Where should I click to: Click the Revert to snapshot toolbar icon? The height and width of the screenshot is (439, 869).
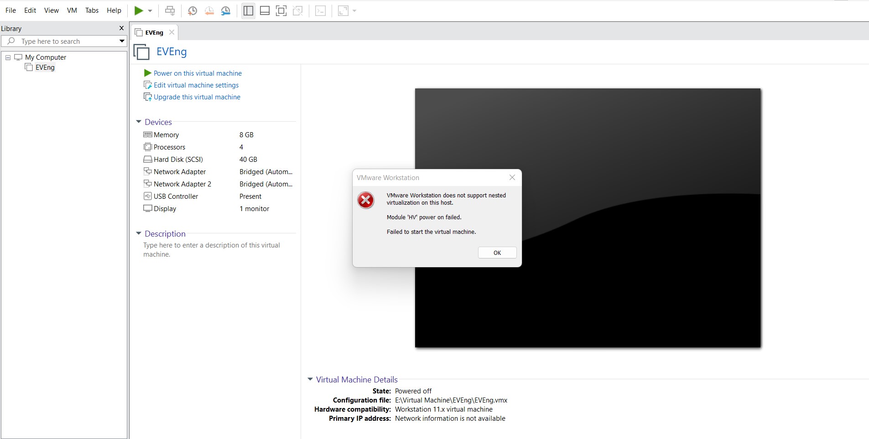pos(209,11)
